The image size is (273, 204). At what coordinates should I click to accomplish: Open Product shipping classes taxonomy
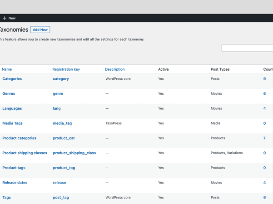(x=25, y=153)
